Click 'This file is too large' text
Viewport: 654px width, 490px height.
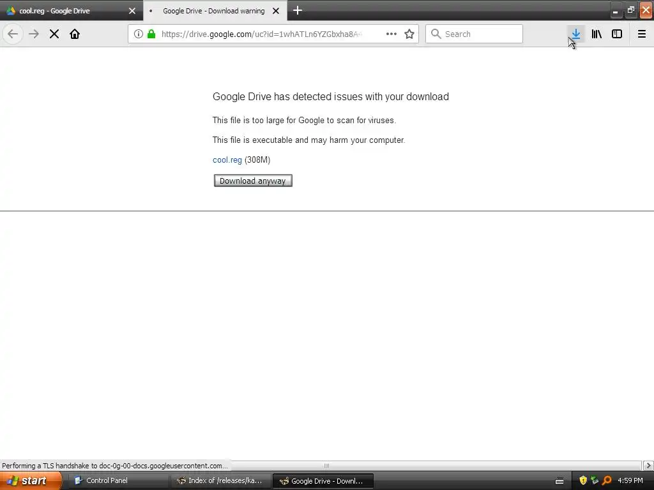pos(305,121)
